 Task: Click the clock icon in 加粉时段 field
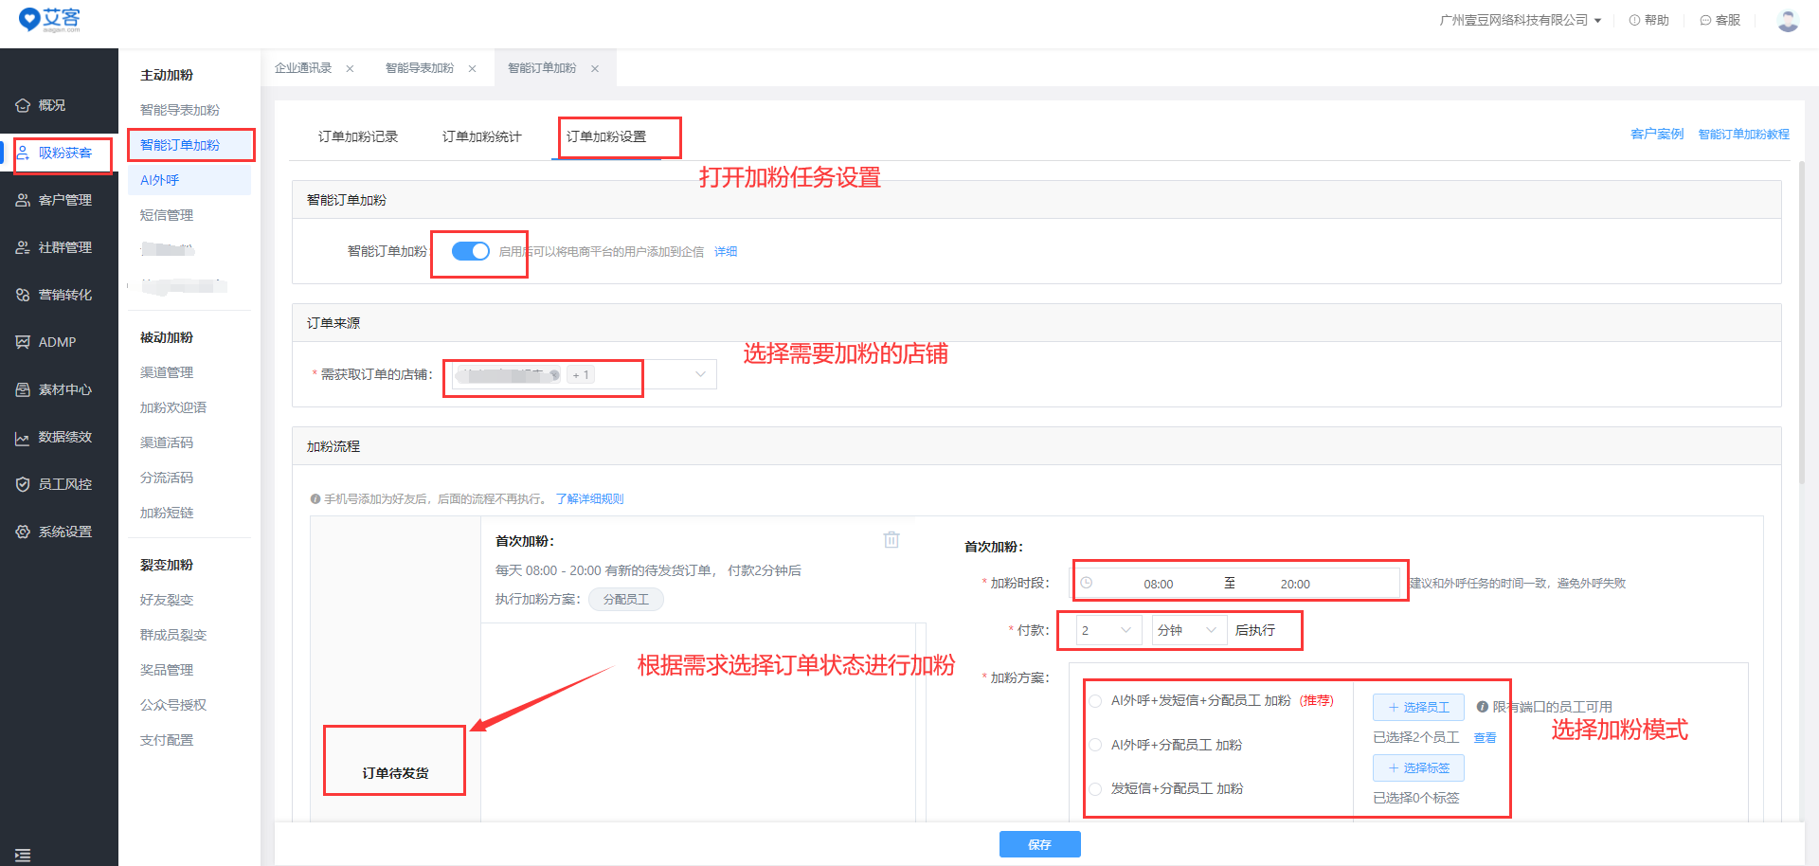click(1088, 582)
